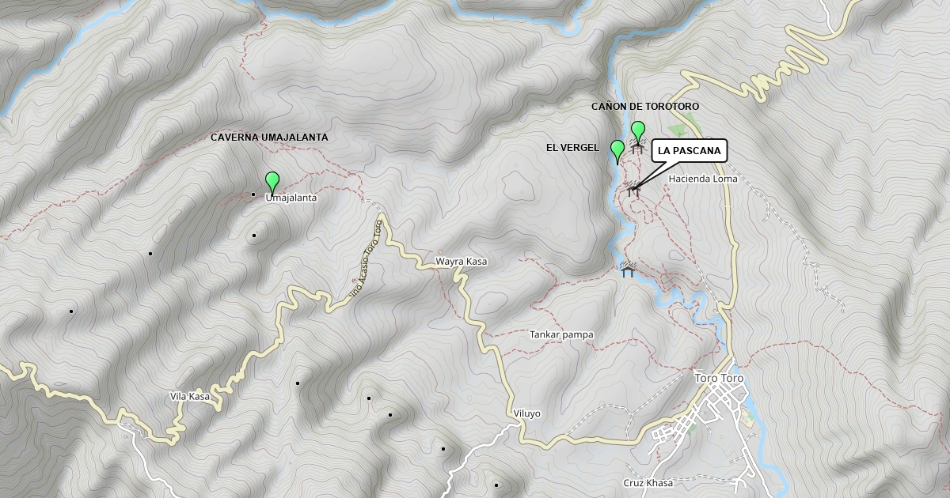Select the EL VERGEL text label

[572, 148]
